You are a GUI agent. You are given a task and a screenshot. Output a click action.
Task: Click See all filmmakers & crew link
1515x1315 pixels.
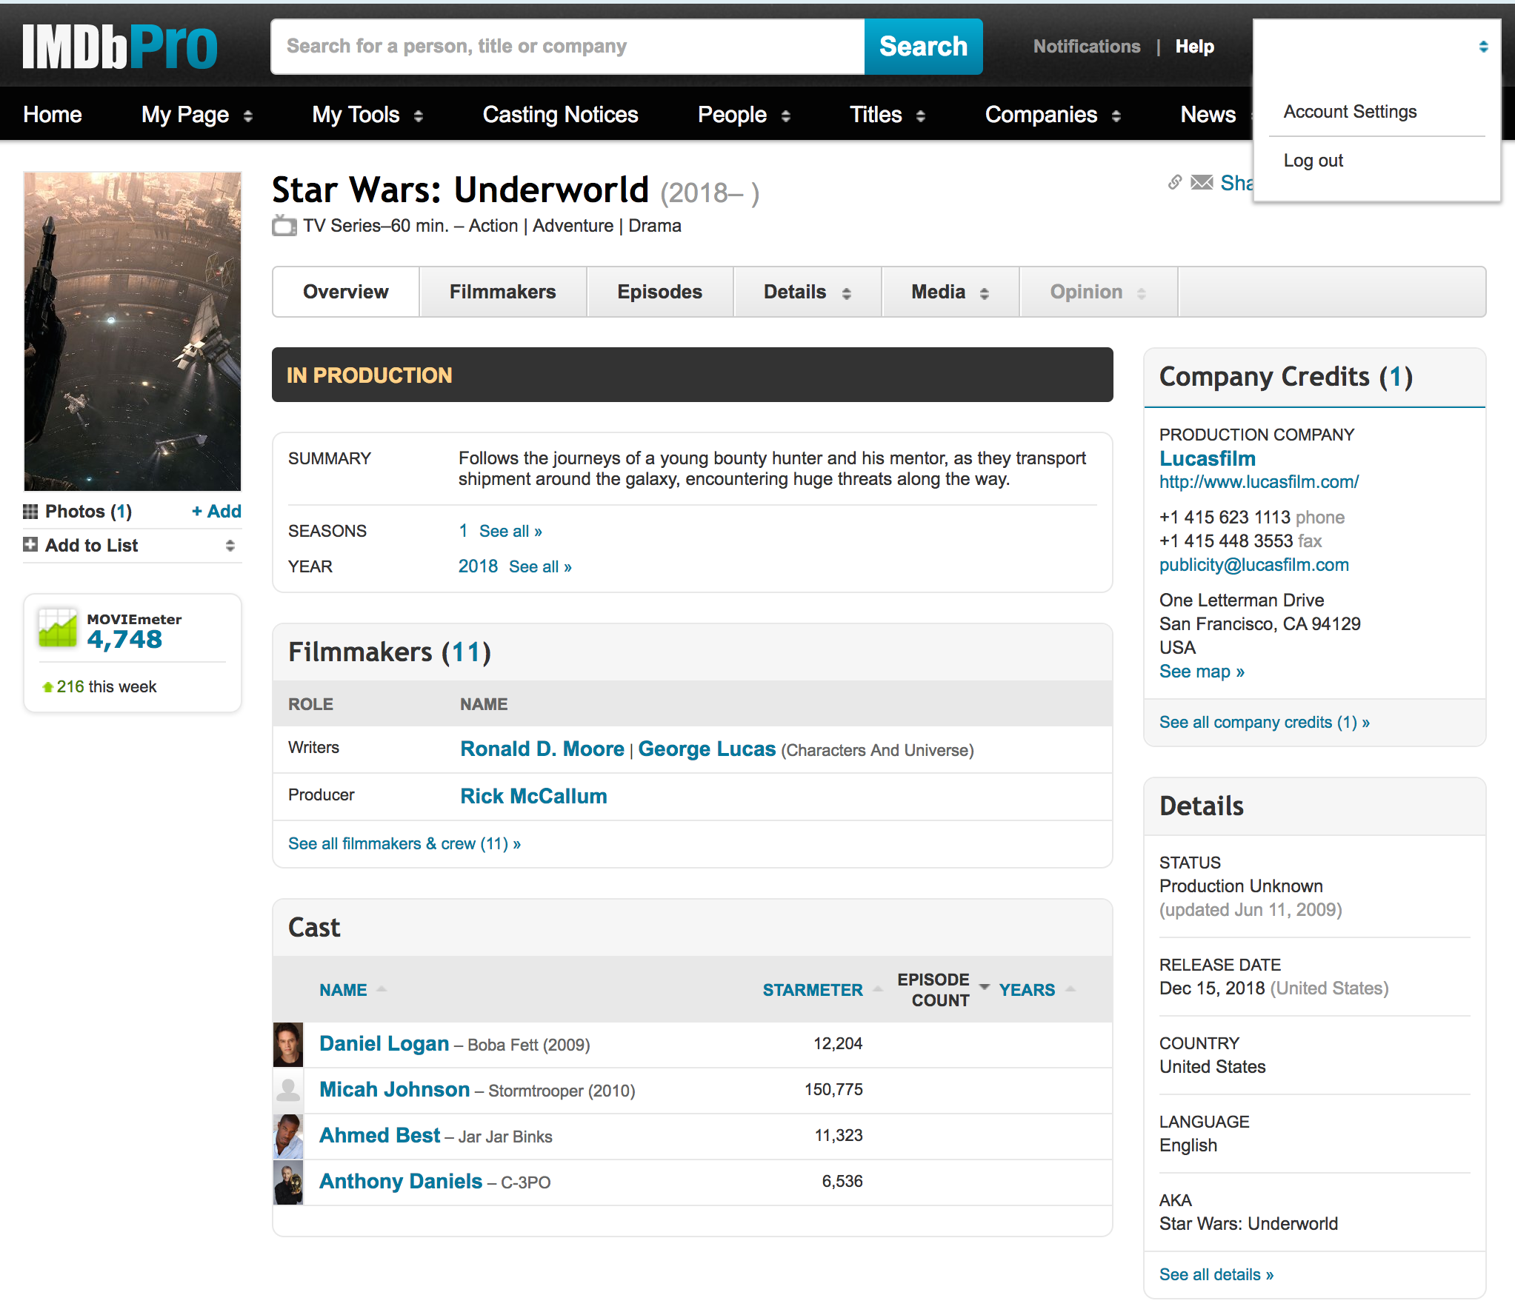pos(404,844)
